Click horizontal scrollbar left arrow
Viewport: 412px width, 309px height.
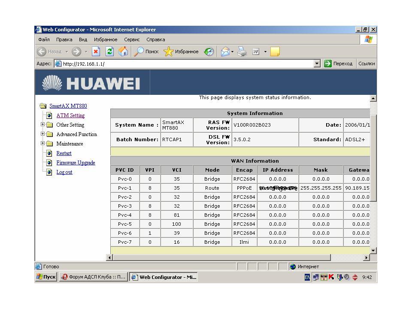pos(109,258)
